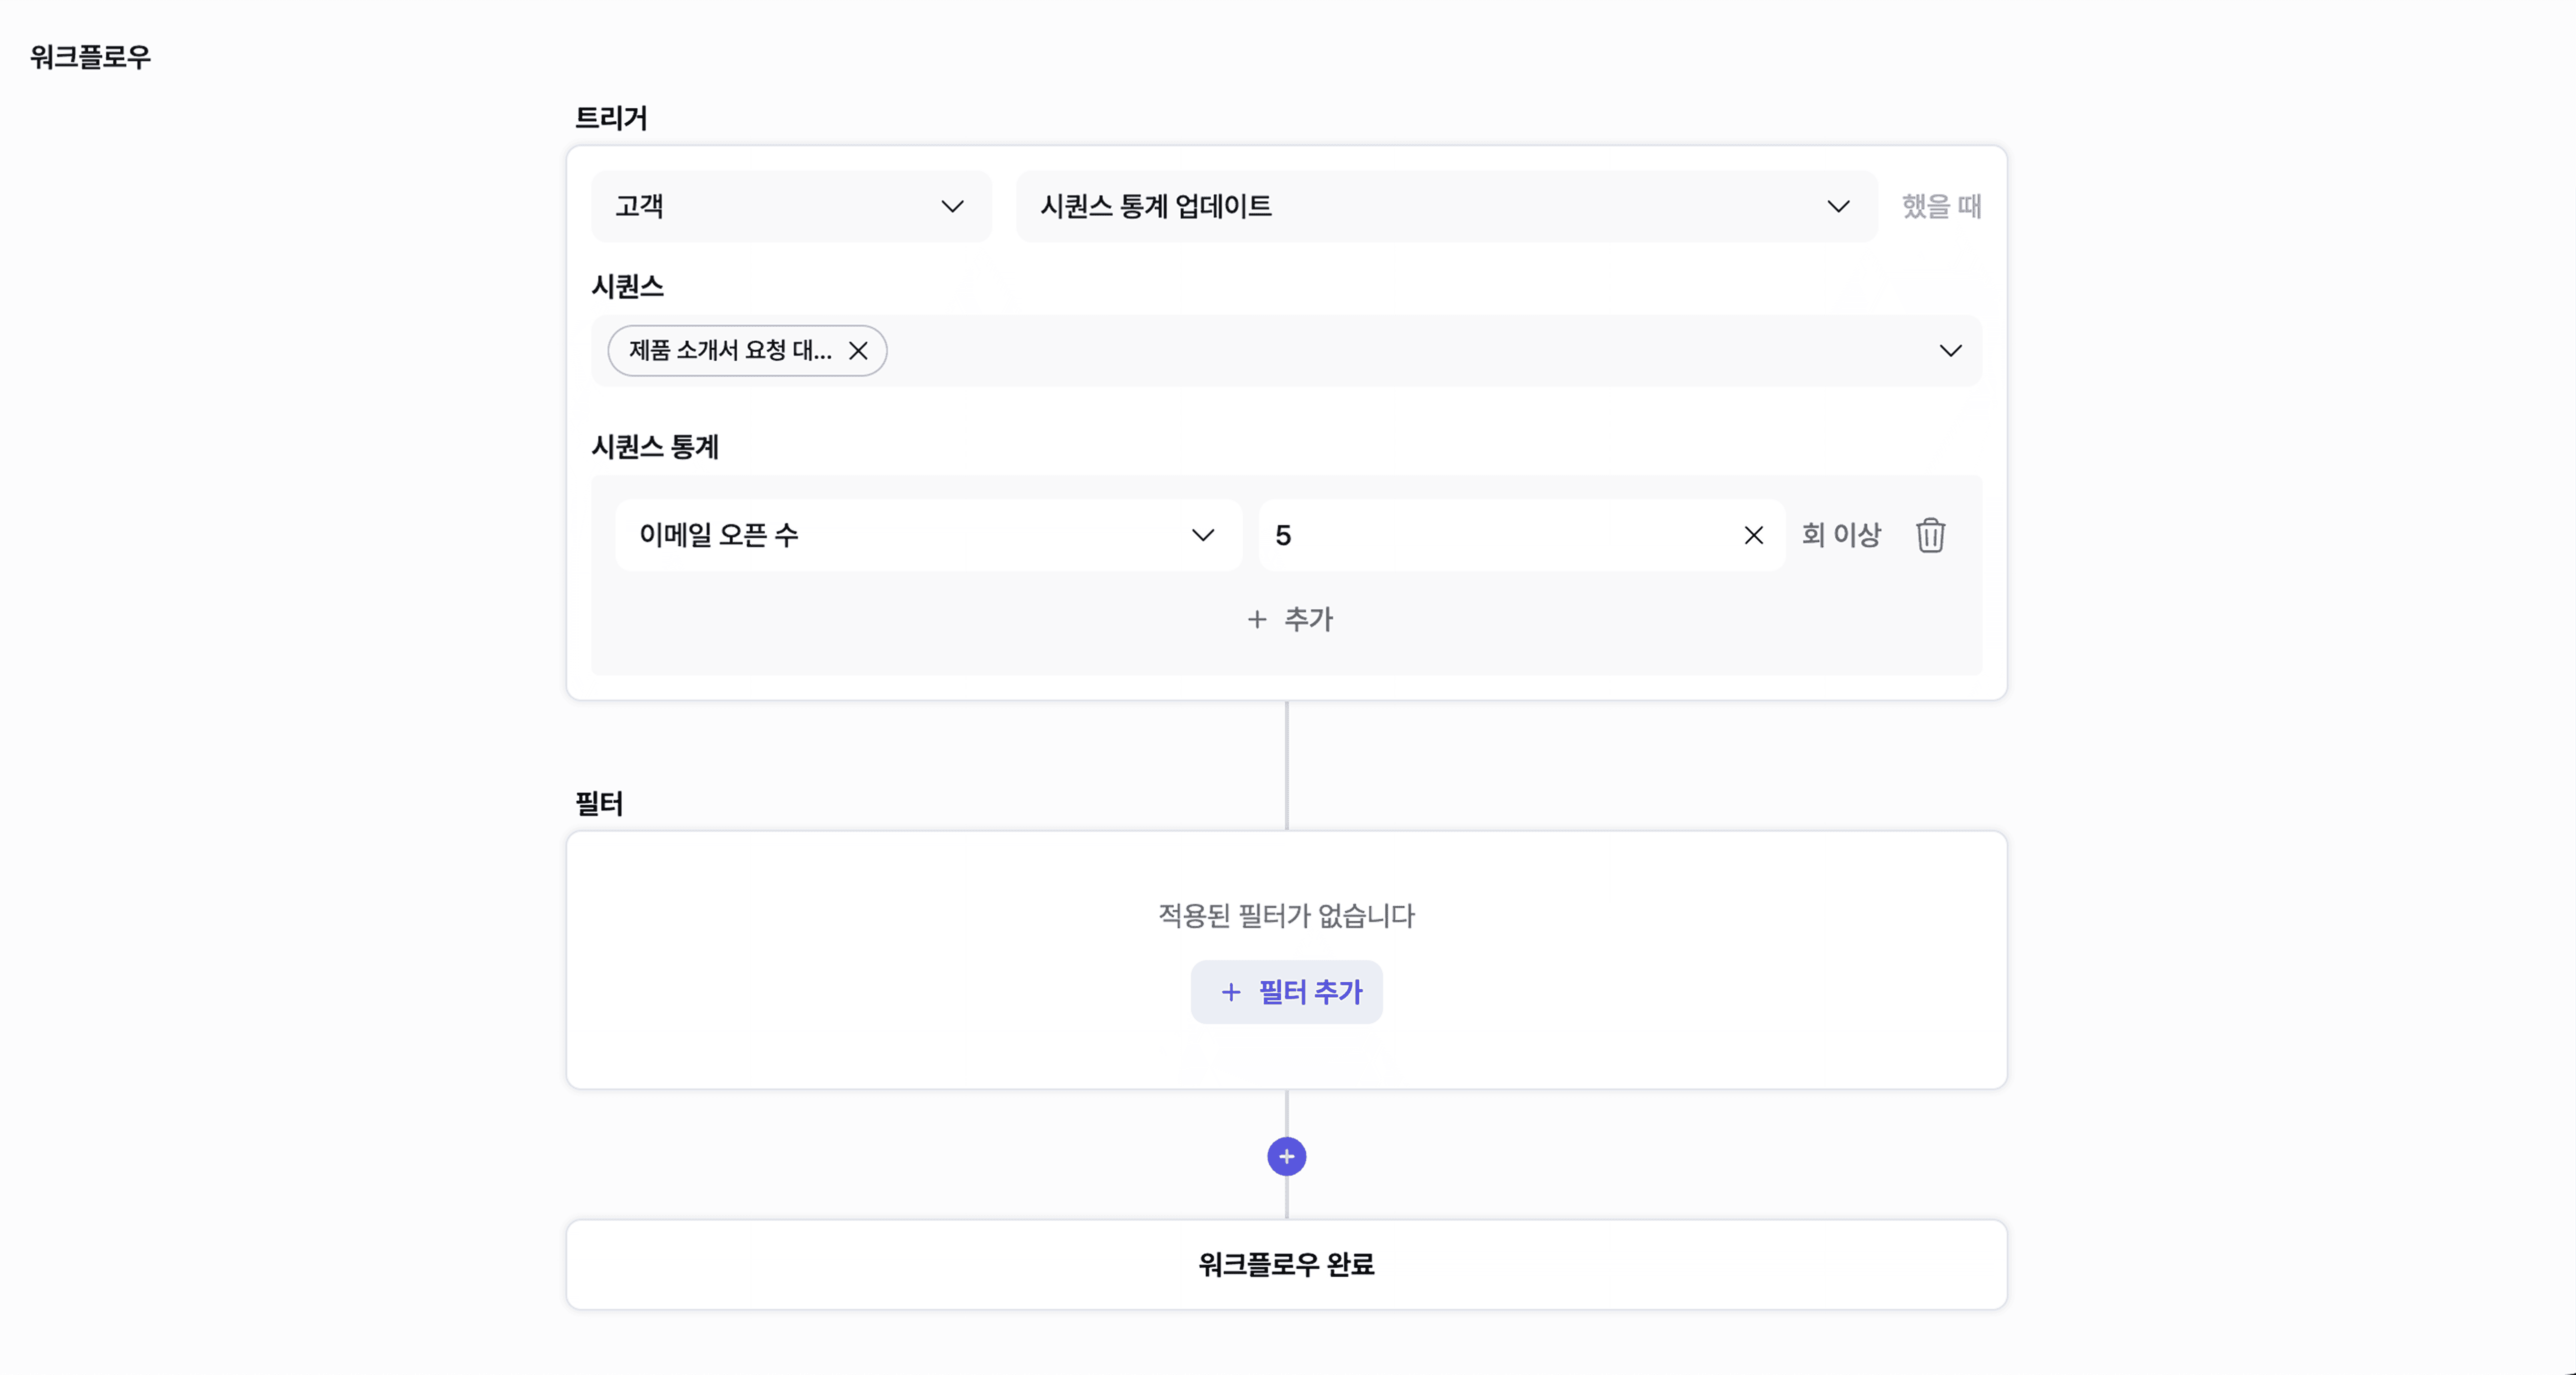The width and height of the screenshot is (2576, 1375).
Task: Click the 적용된 필터가 없습니다 message
Action: pos(1286,915)
